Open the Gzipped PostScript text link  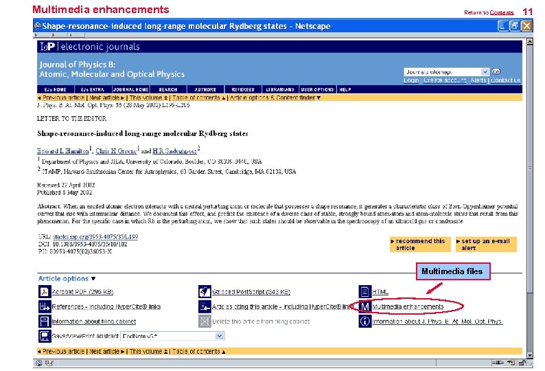point(251,292)
